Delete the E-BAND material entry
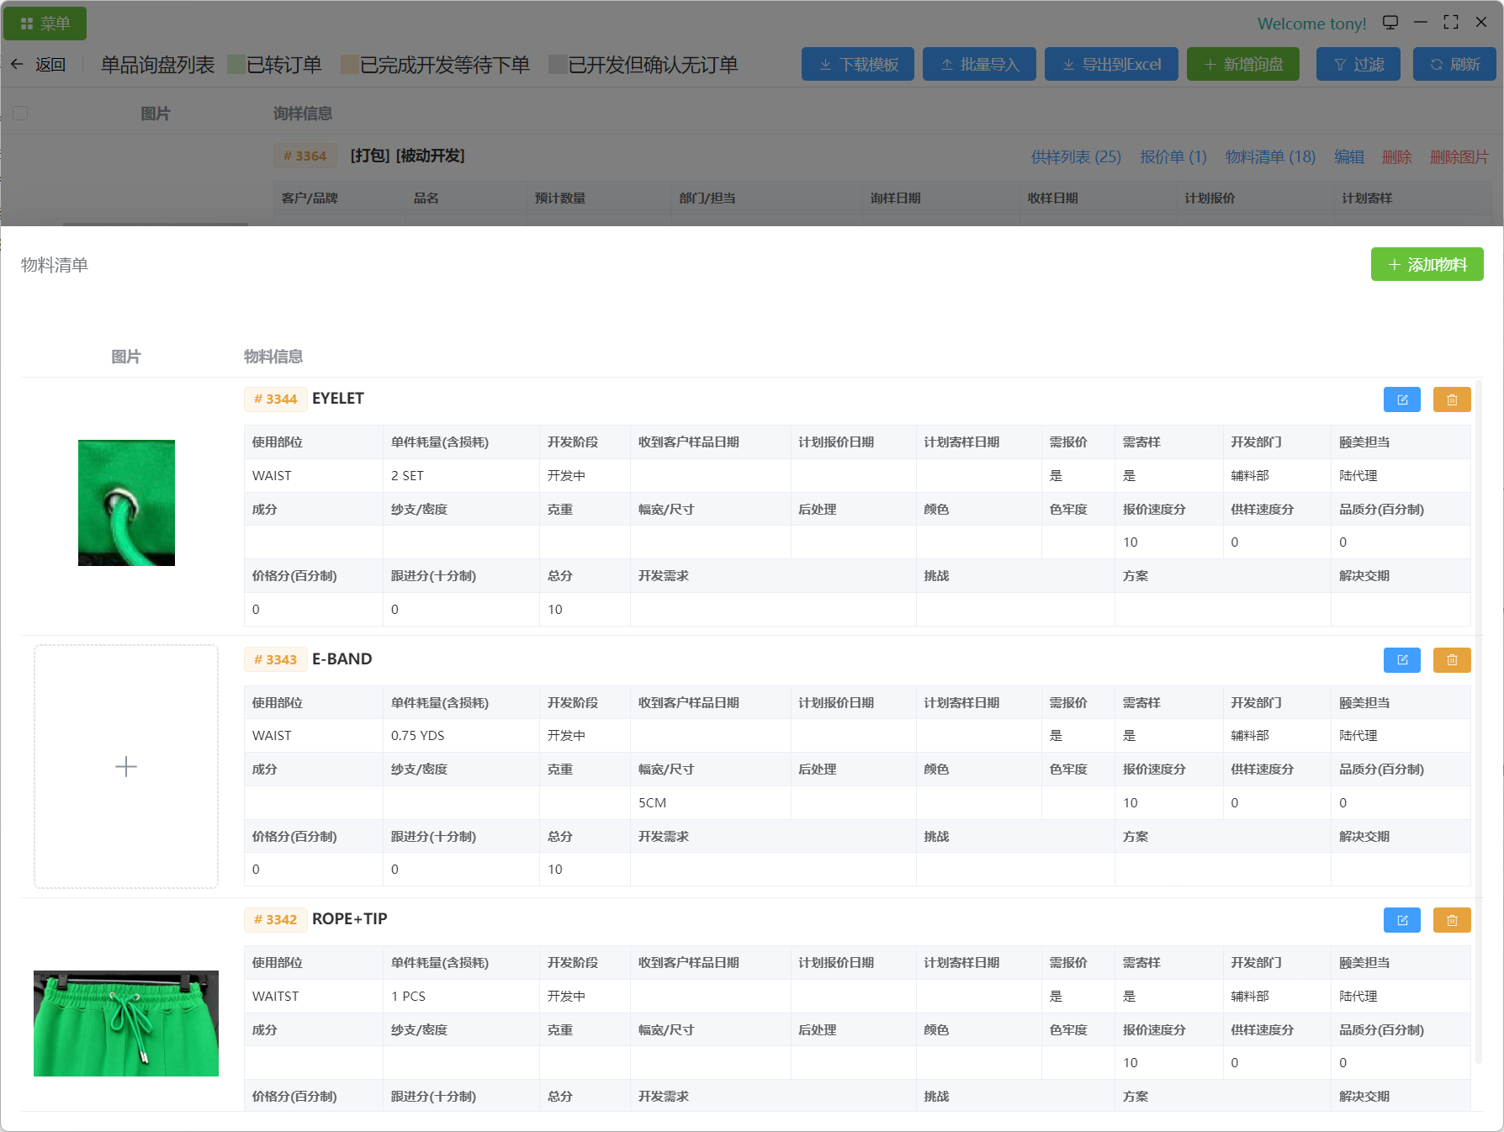 tap(1451, 660)
